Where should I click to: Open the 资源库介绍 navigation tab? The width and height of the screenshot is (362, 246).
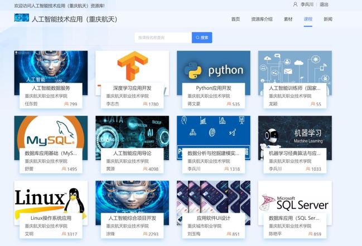click(x=262, y=19)
